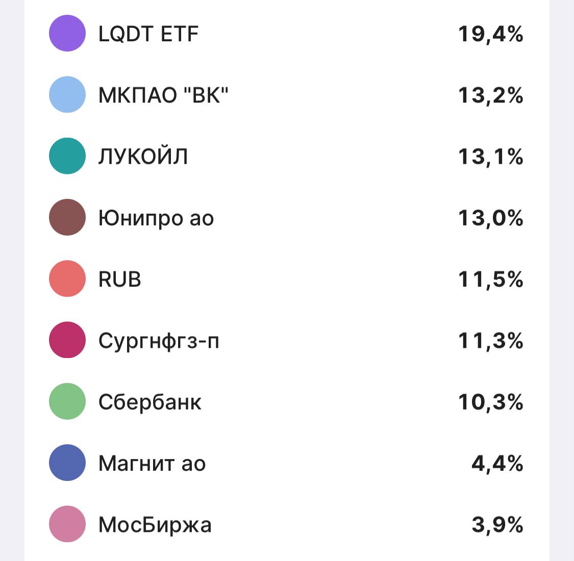Open the LQDT ETF holding
Viewport: 574px width, 561px height.
coord(148,34)
